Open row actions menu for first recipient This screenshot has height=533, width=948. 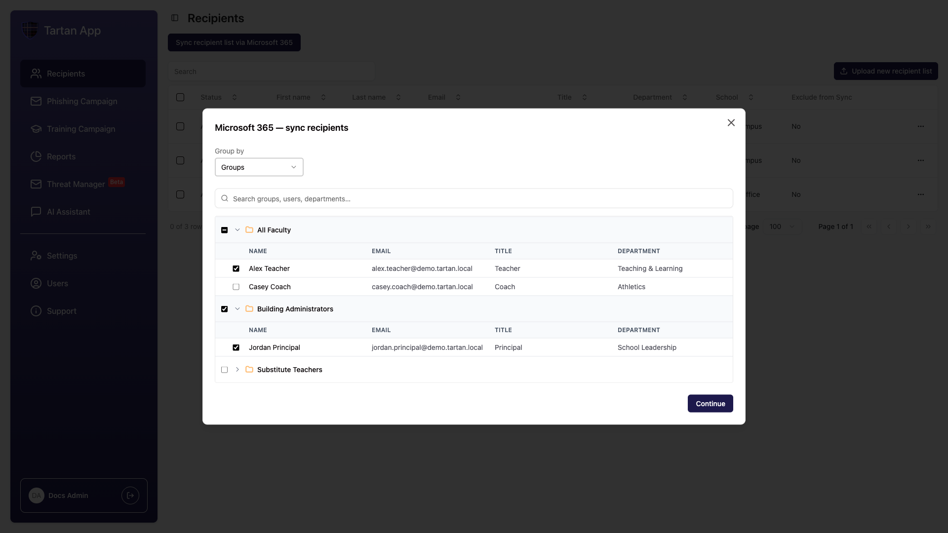921,126
